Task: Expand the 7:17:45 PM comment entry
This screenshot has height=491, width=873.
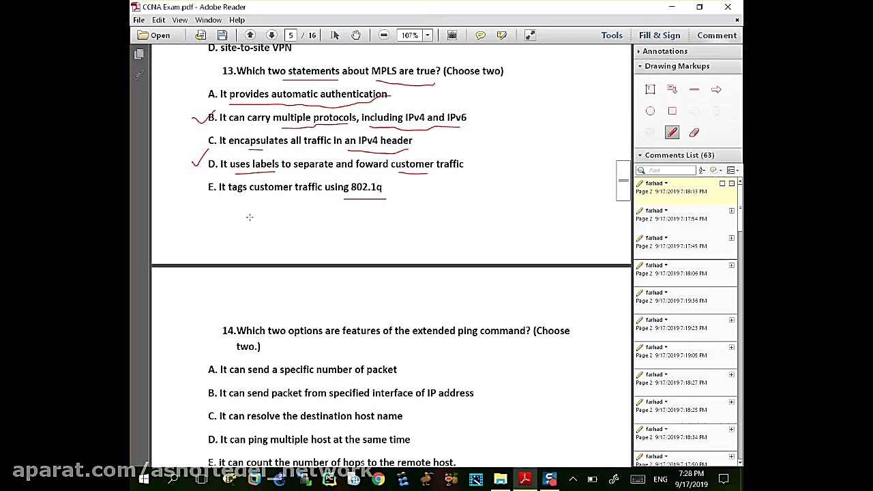Action: 731,238
